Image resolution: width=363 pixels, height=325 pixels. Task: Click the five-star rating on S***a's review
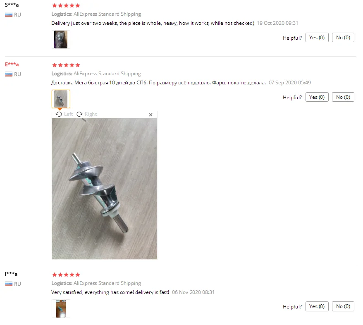tap(66, 5)
